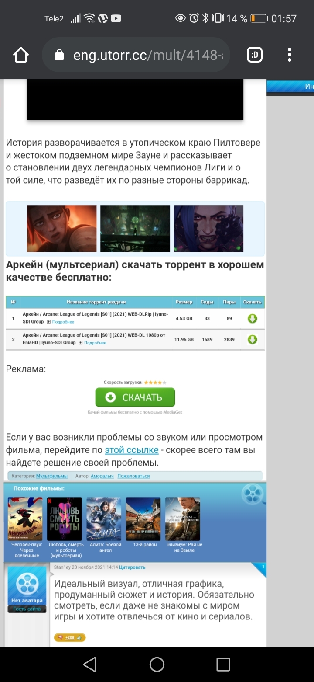The width and height of the screenshot is (314, 682).
Task: Open the first Arcane screenshot thumbnail
Action: click(61, 229)
